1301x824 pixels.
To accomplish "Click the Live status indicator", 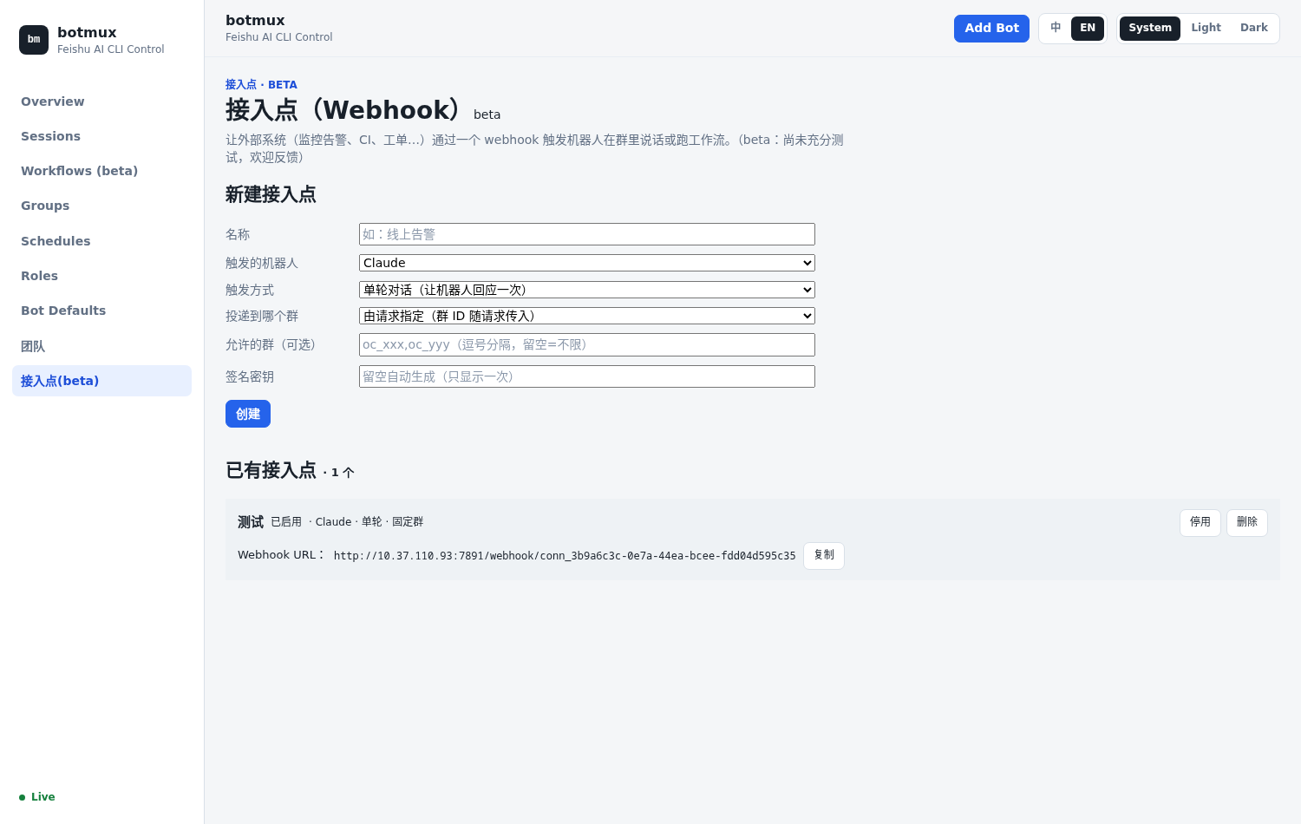I will [37, 797].
